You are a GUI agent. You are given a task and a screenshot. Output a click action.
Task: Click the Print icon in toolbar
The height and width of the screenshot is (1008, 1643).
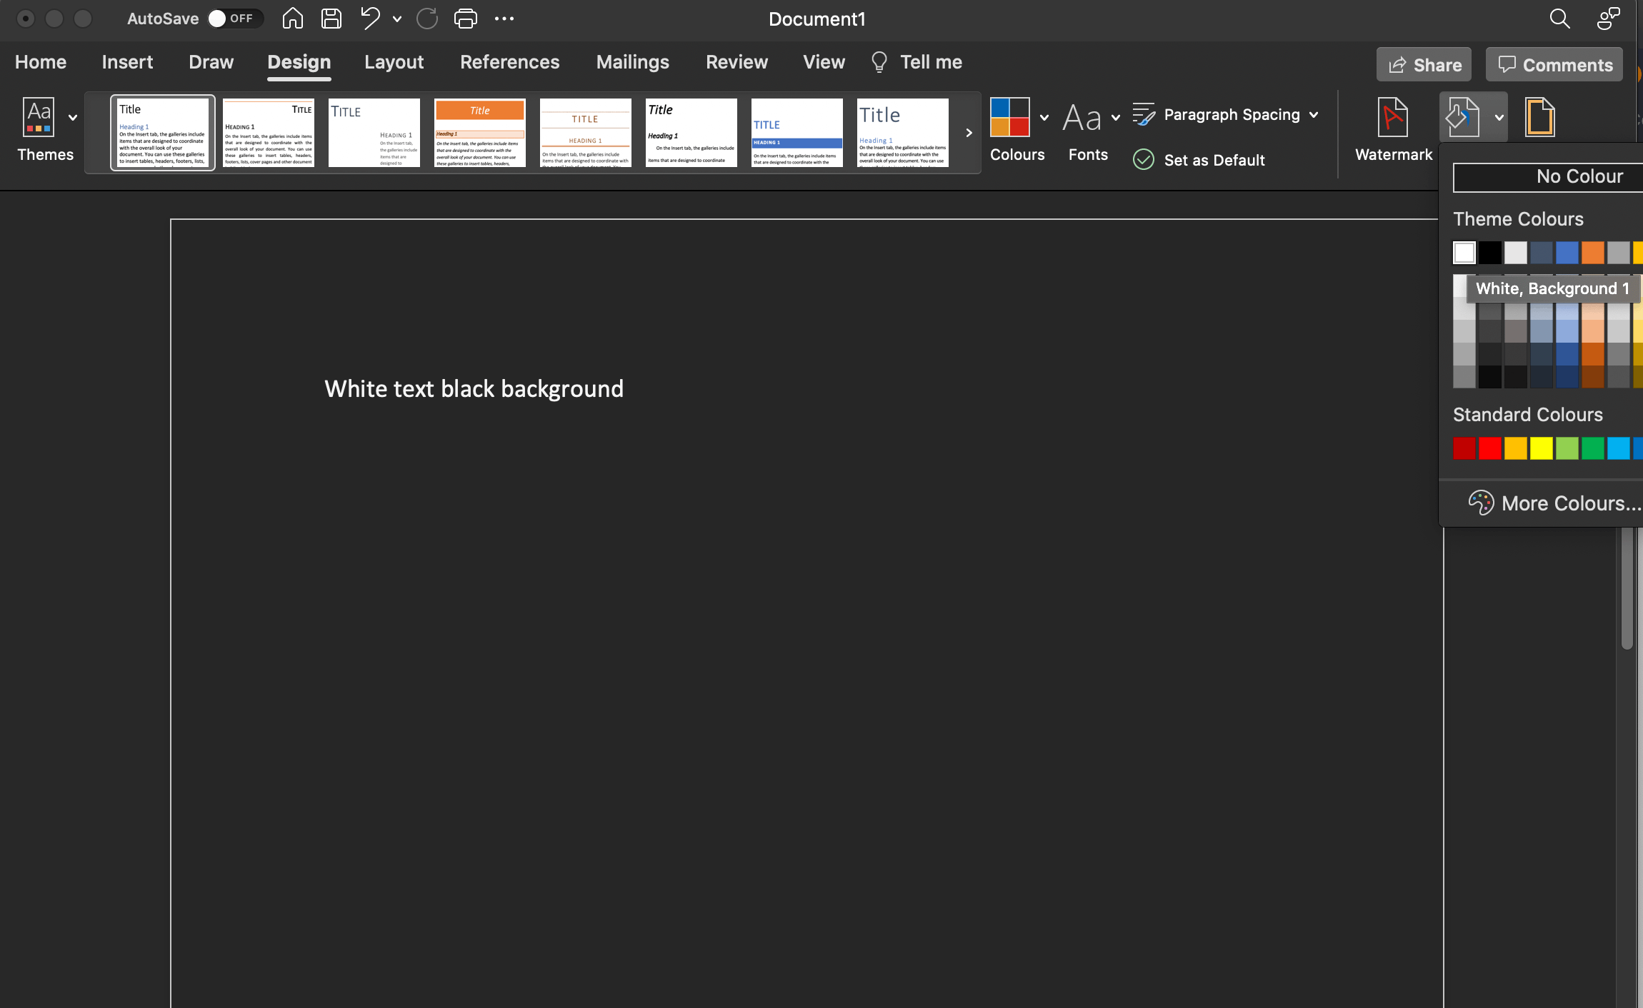467,19
